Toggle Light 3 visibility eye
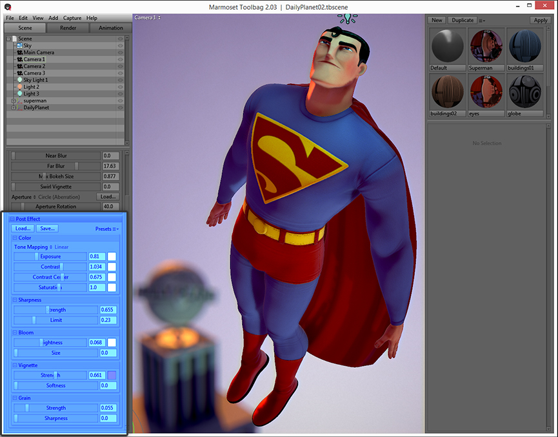Viewport: 558px width, 437px height. [x=120, y=94]
